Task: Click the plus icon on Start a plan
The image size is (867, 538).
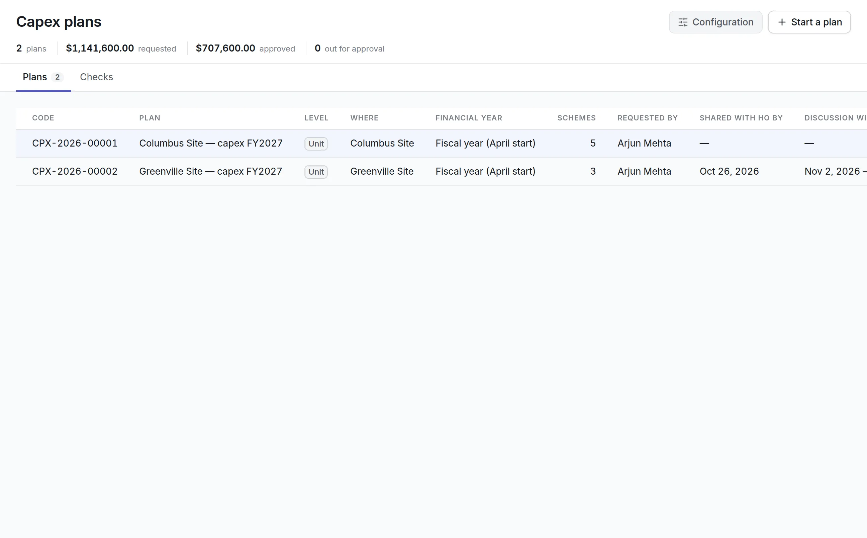Action: pyautogui.click(x=782, y=22)
